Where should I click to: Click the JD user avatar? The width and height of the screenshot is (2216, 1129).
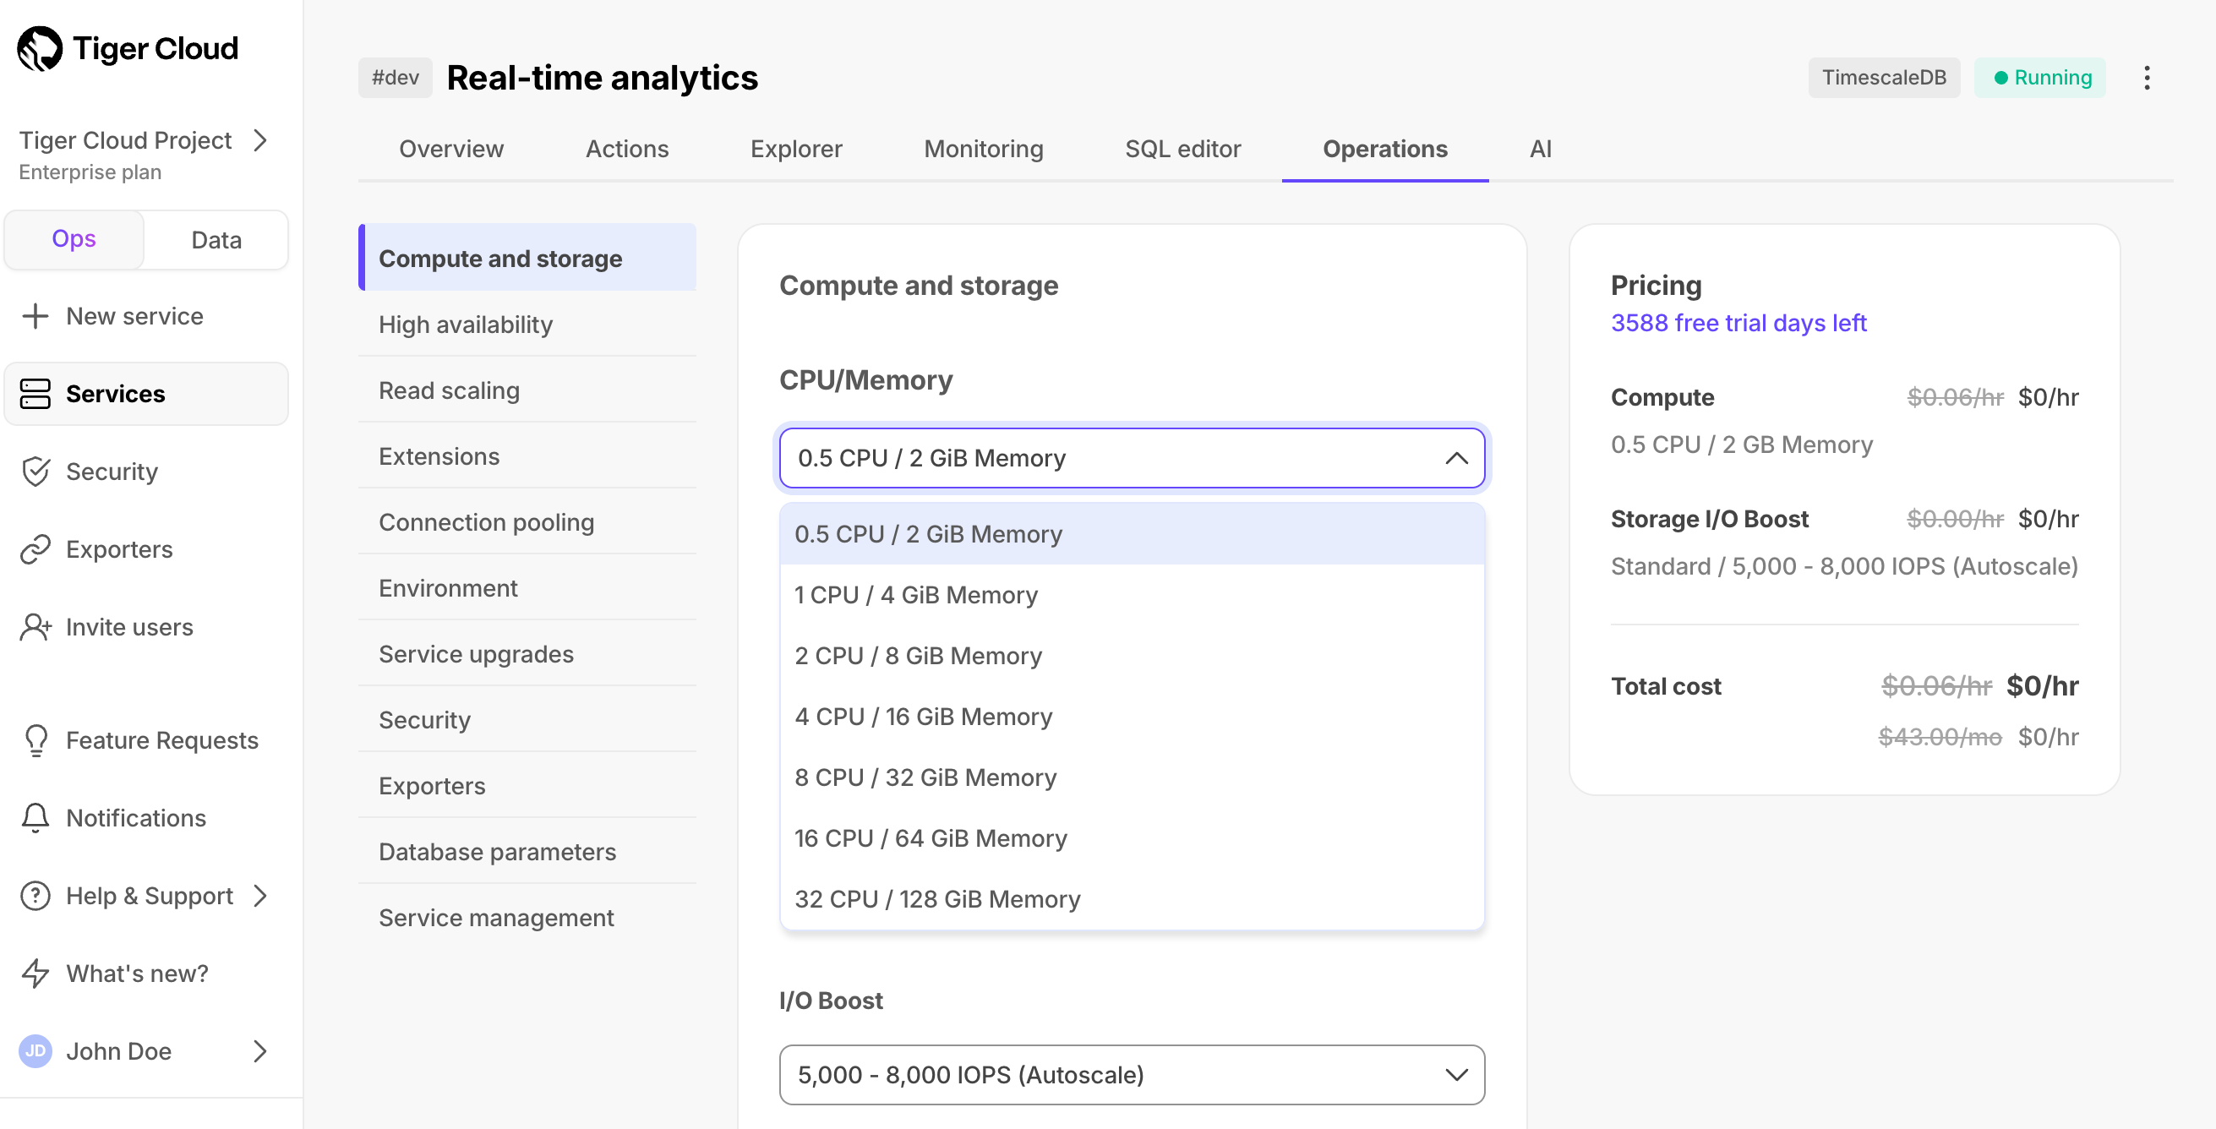click(35, 1050)
